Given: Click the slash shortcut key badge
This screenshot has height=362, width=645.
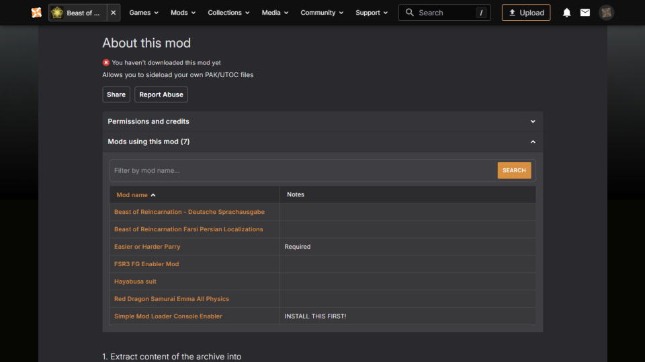Looking at the screenshot, I should pyautogui.click(x=481, y=13).
